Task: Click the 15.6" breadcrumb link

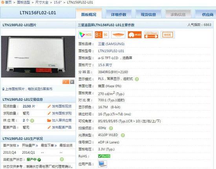Action: pyautogui.click(x=57, y=2)
